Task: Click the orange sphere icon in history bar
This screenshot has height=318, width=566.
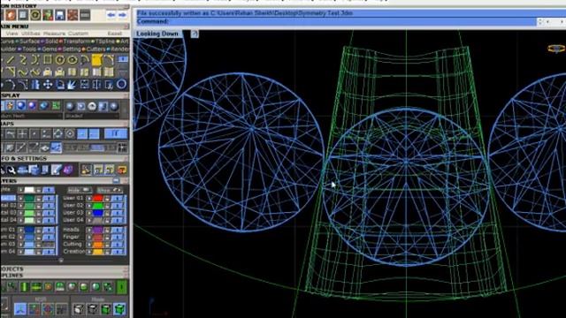Action: [11, 15]
